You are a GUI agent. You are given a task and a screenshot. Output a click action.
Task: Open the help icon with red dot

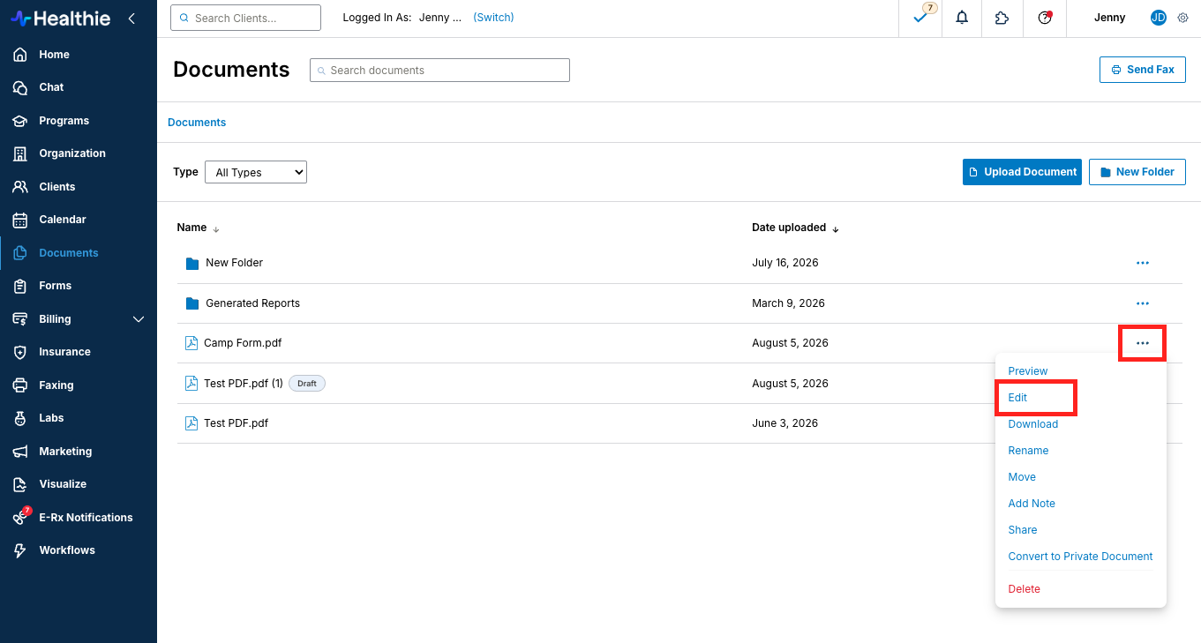pyautogui.click(x=1045, y=18)
